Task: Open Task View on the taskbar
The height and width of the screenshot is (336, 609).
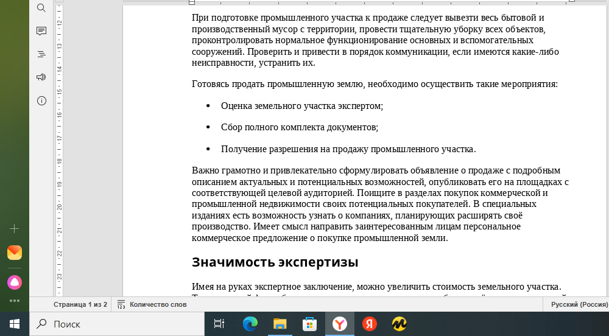Action: point(219,324)
